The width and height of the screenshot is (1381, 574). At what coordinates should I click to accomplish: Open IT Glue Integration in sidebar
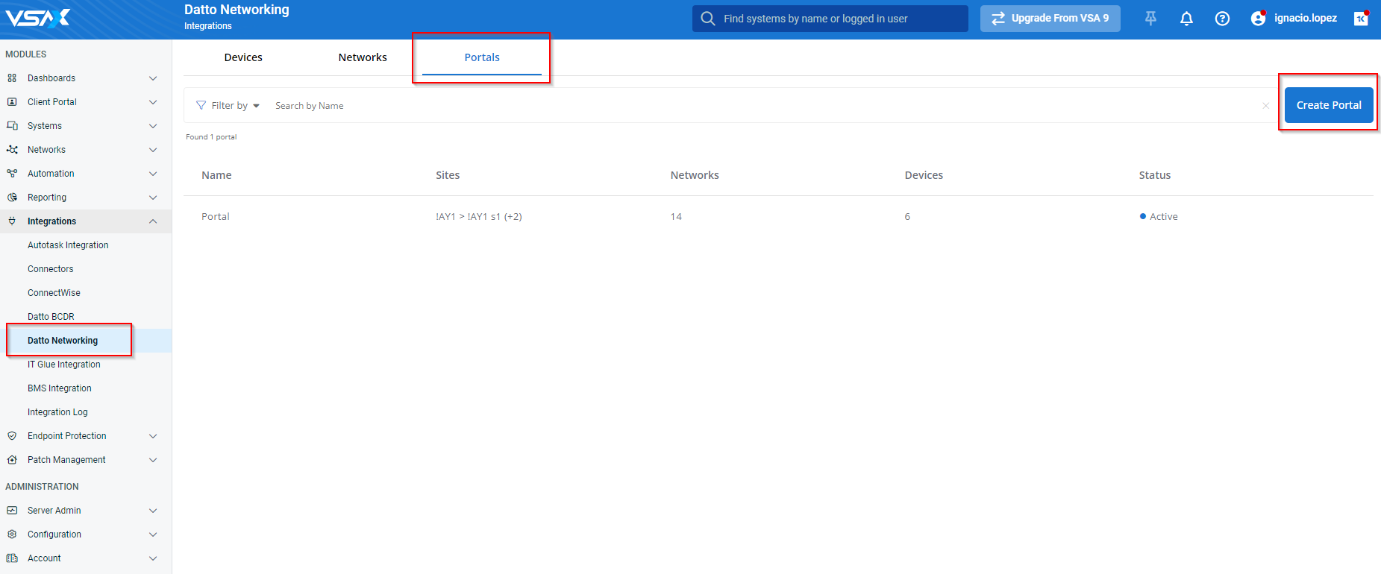[x=64, y=365]
